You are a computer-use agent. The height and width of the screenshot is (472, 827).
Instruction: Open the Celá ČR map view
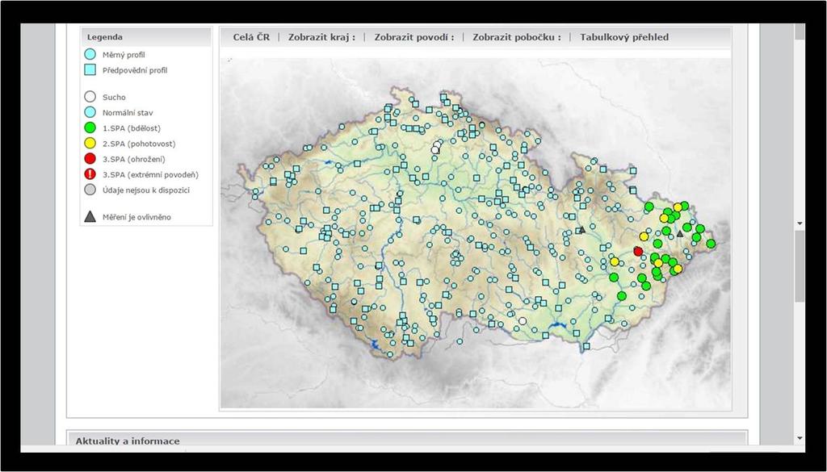tap(251, 37)
